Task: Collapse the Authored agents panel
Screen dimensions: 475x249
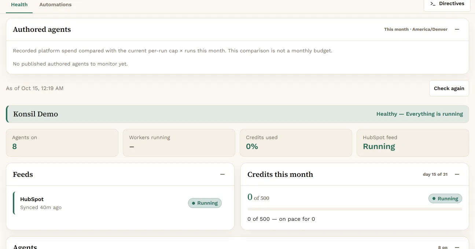Action: click(457, 29)
